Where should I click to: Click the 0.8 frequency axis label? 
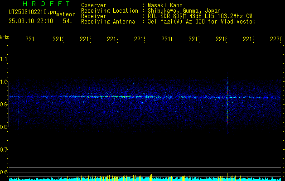(x=4, y=127)
